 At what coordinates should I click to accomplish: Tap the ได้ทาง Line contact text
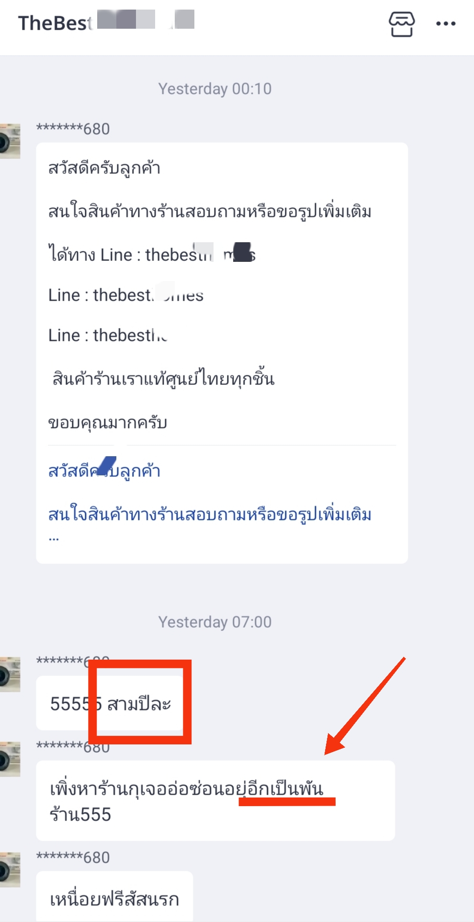tap(152, 254)
